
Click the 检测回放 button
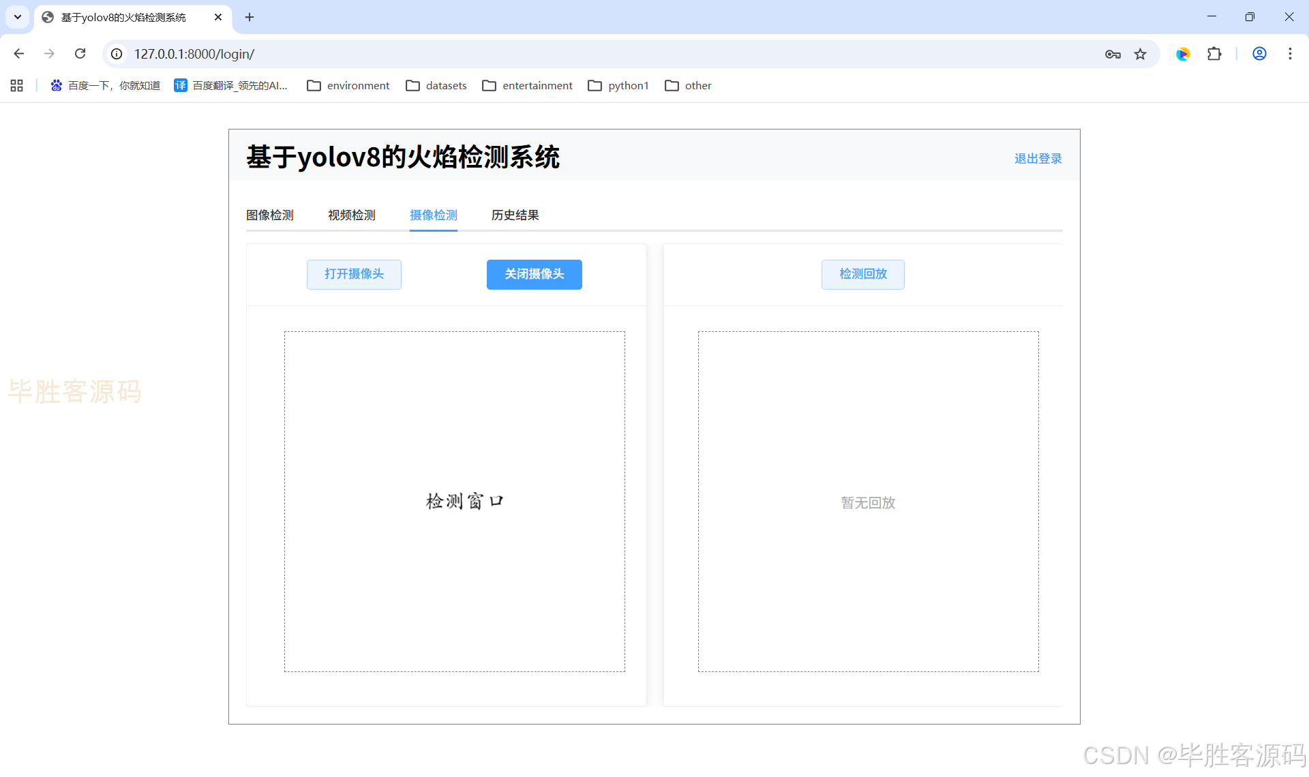(862, 274)
